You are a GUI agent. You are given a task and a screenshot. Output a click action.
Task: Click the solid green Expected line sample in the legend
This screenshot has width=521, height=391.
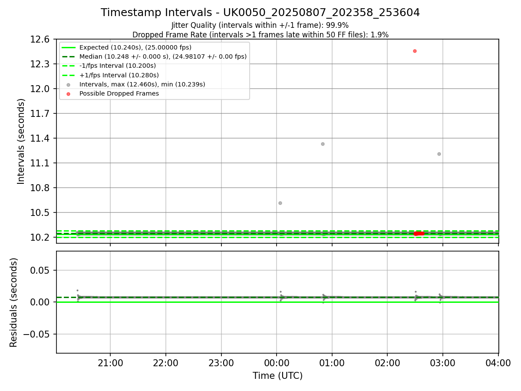(68, 47)
